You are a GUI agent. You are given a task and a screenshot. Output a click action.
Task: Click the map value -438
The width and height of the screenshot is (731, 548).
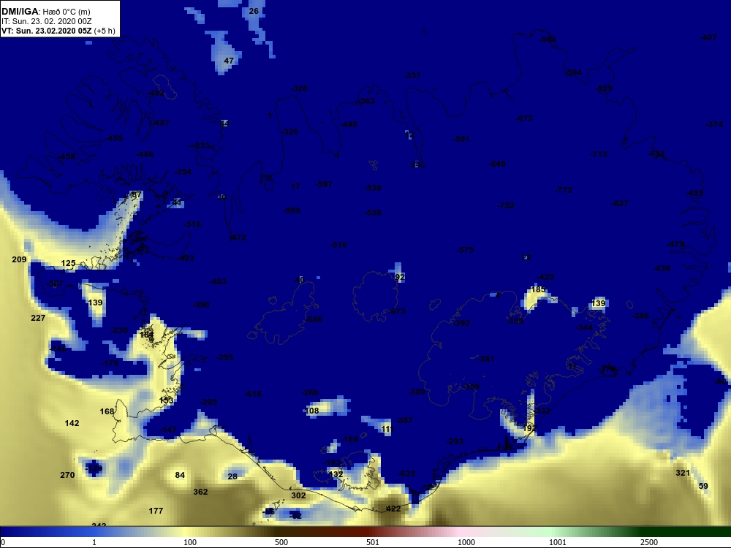pos(662,268)
